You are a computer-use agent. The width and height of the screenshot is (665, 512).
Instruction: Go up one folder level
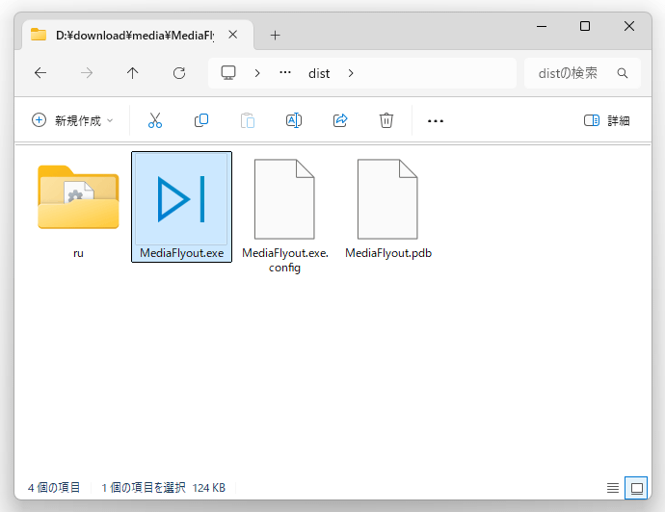tap(133, 73)
